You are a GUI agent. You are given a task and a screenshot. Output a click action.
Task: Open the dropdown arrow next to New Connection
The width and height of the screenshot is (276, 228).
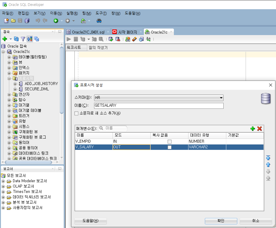[10, 39]
